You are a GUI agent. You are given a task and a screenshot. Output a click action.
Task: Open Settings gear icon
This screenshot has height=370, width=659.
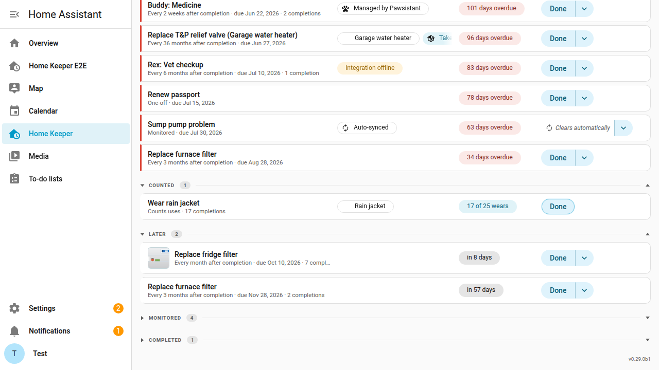click(14, 308)
